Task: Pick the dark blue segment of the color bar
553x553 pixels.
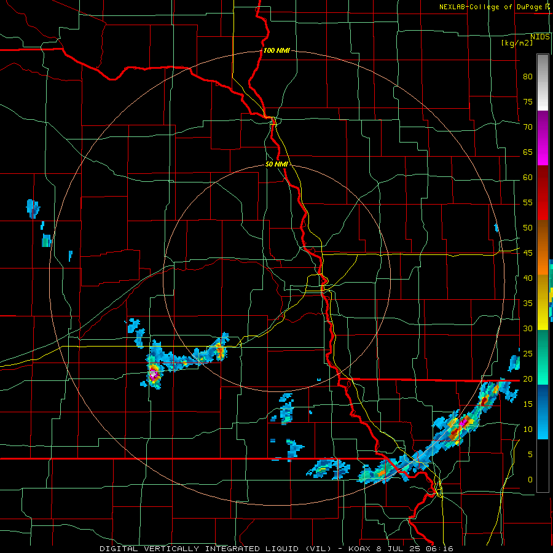Action: click(x=543, y=399)
